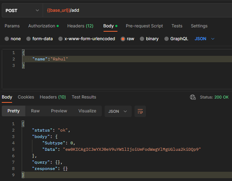Expand the request body JSON format dropdown

205,39
